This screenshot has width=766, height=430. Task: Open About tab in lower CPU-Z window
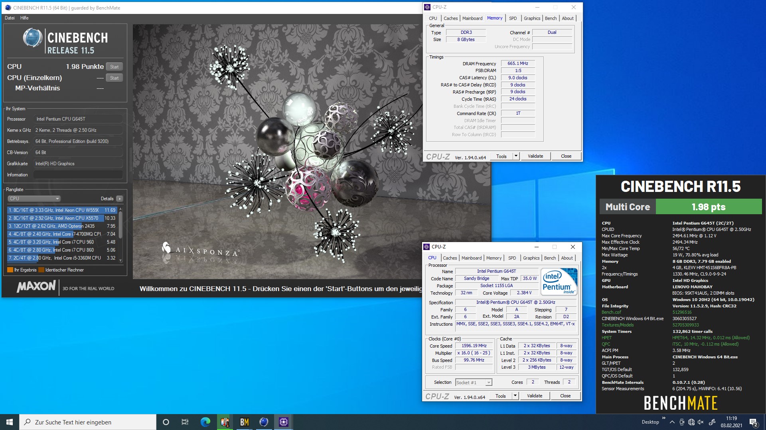point(567,258)
